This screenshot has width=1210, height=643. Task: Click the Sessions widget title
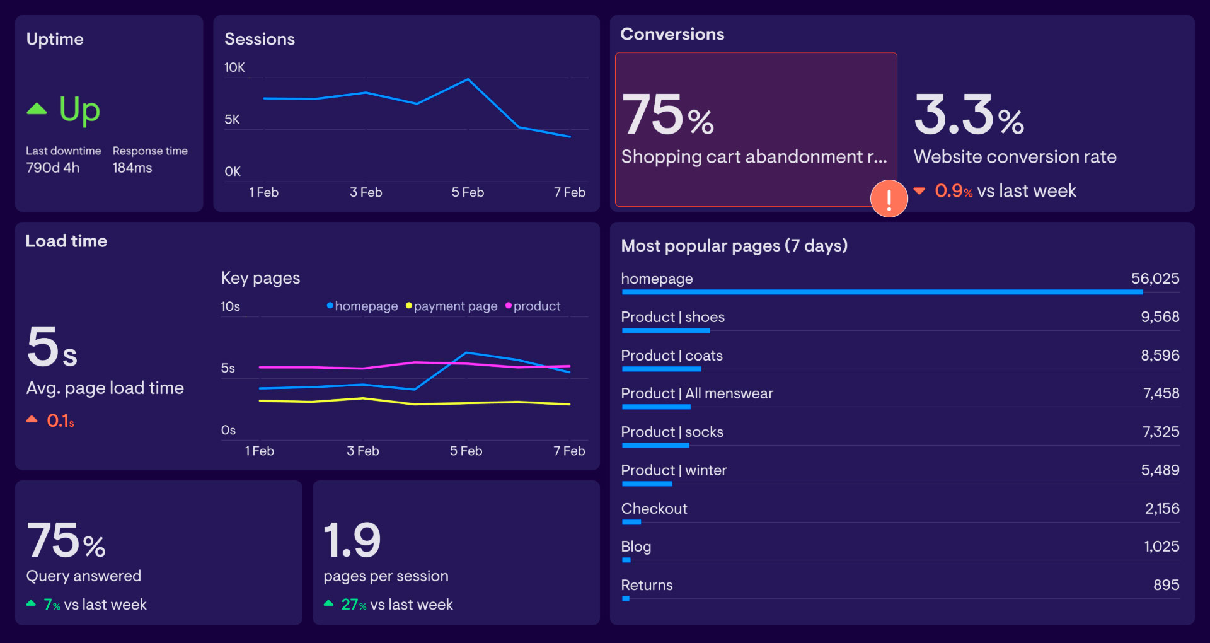pyautogui.click(x=260, y=39)
